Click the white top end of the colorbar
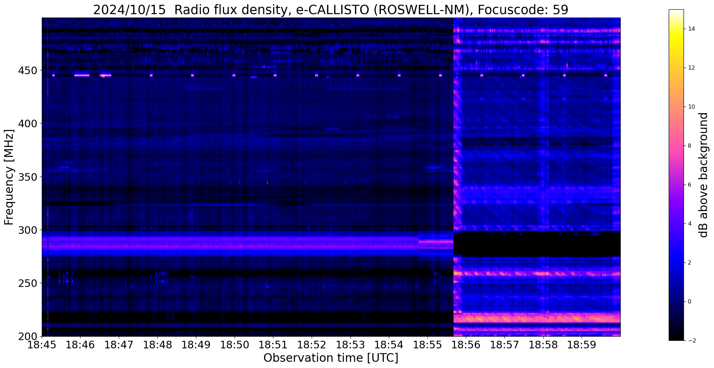The width and height of the screenshot is (714, 368). 676,12
